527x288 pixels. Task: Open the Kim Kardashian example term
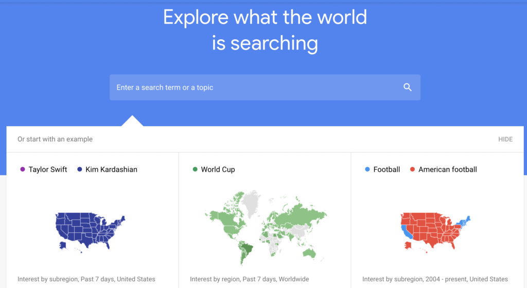click(x=111, y=170)
